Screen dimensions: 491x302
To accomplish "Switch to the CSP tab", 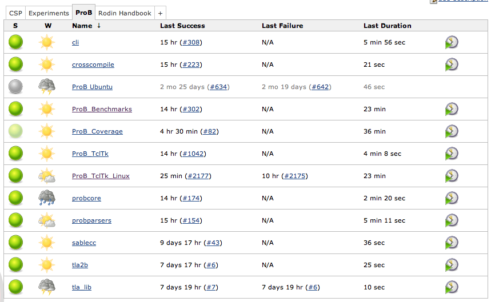I will pos(15,13).
